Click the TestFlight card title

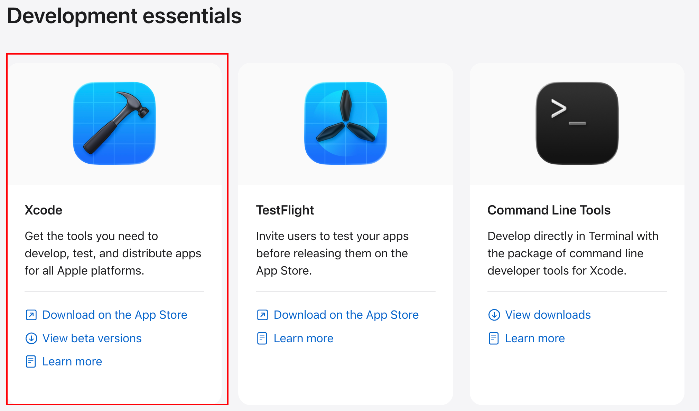(285, 210)
